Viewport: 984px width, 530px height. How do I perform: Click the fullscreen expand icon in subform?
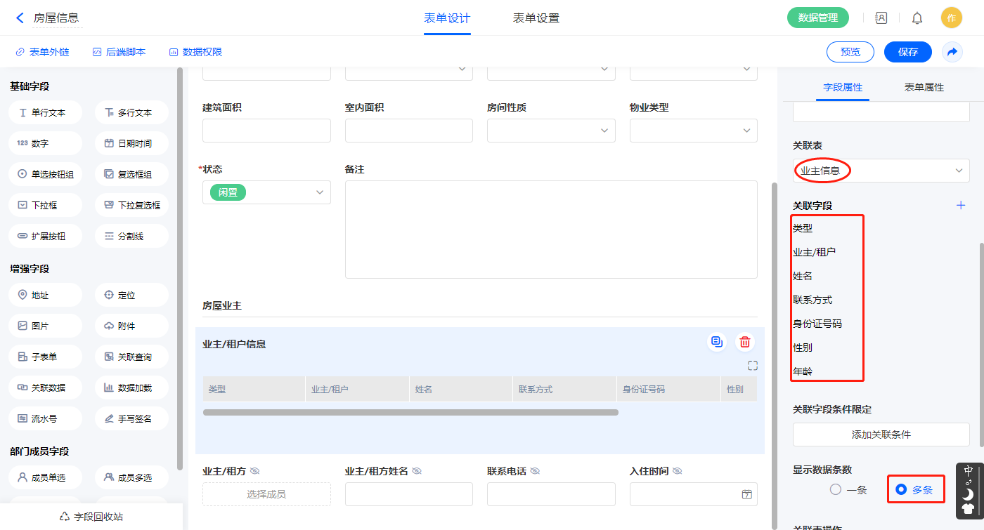753,366
